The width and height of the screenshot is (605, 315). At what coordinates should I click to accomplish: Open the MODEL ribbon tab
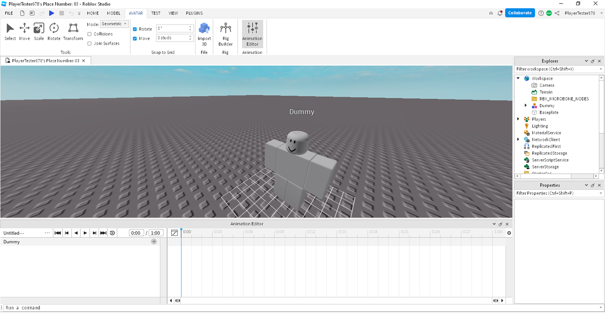[x=114, y=13]
